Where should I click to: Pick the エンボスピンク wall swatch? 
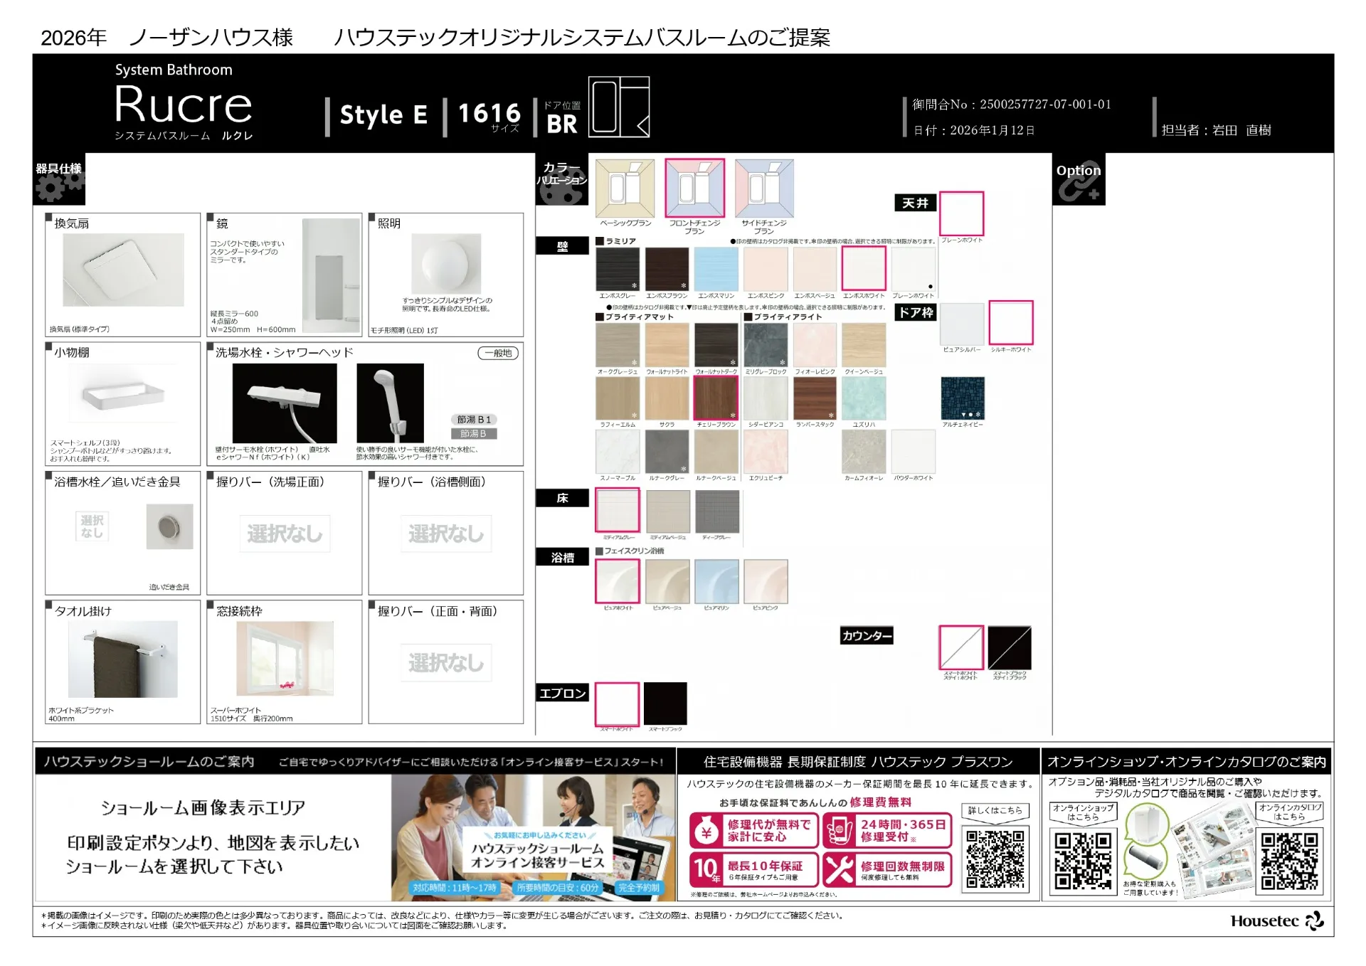pos(766,269)
